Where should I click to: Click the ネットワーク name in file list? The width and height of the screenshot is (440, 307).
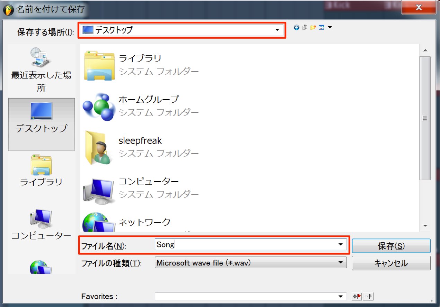click(144, 222)
